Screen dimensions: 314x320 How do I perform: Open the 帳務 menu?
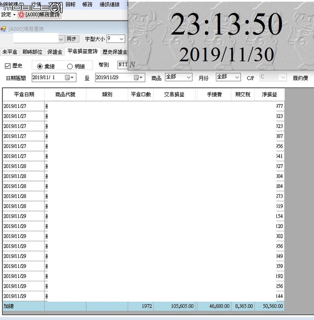pyautogui.click(x=87, y=4)
